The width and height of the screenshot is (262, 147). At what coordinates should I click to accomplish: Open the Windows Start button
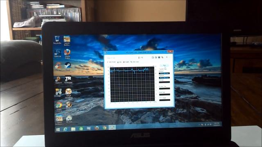point(58,129)
